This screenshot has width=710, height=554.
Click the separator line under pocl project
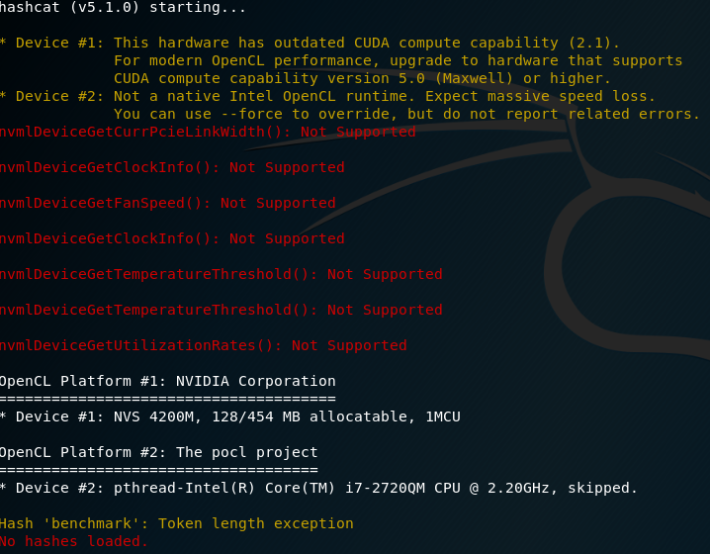pos(158,470)
